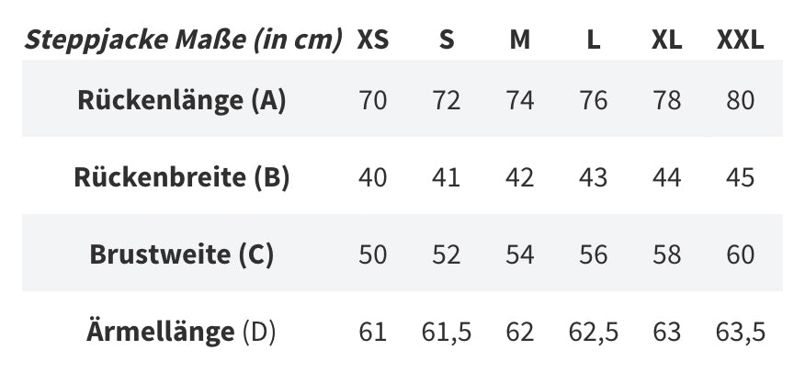Select the Ärmellänge value 62,5 for L
Screen dimensions: 805x384
coord(594,331)
